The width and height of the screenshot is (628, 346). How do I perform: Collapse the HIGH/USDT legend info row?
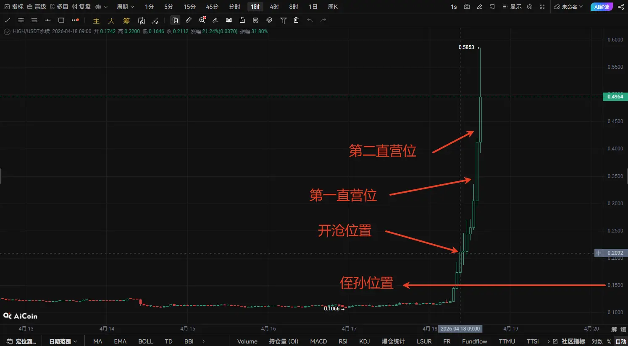click(7, 31)
